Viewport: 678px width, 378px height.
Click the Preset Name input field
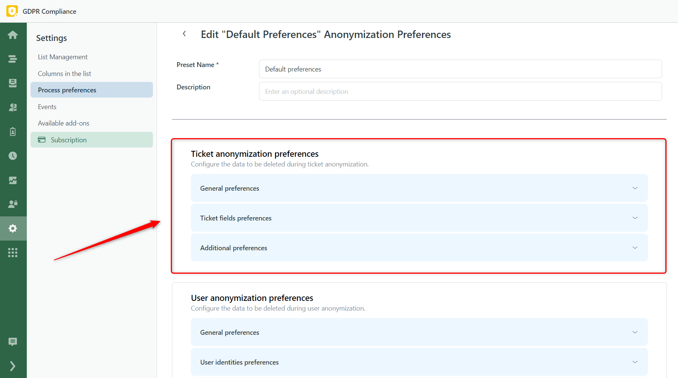[460, 69]
